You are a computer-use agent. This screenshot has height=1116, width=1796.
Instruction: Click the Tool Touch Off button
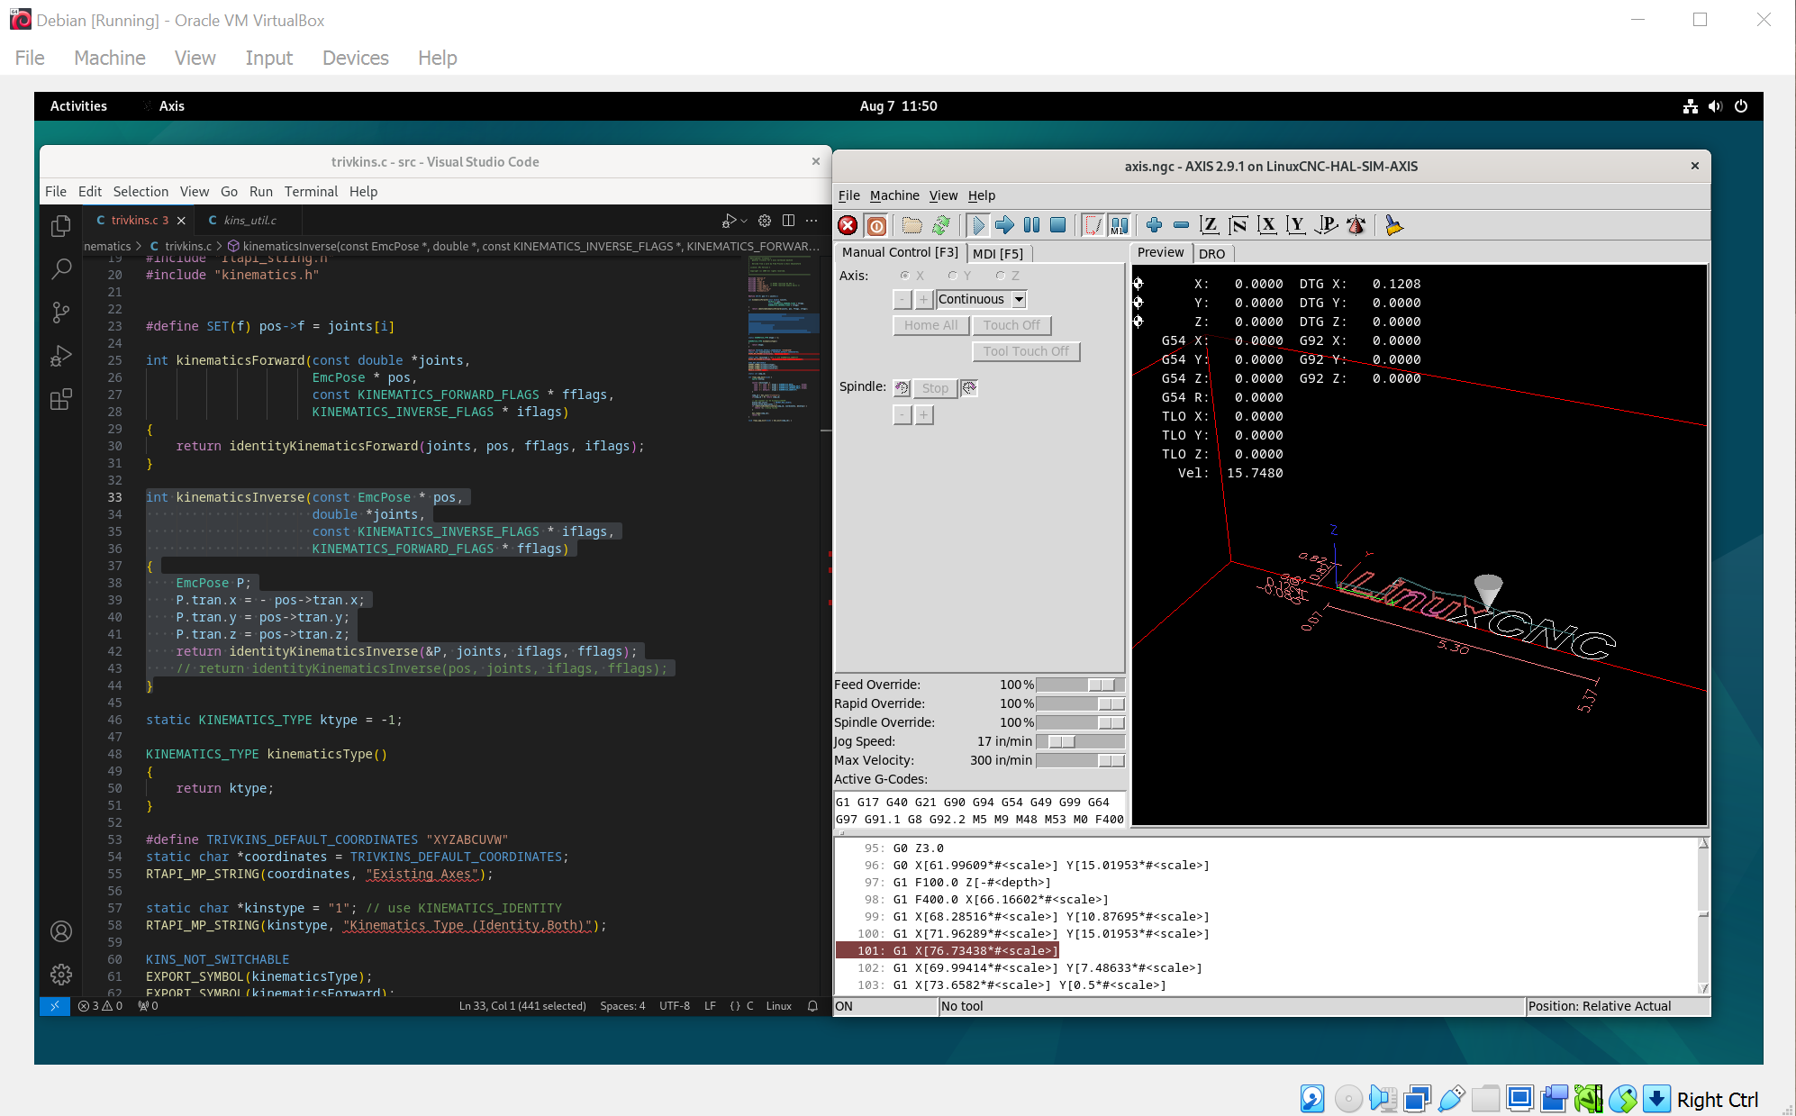coord(1026,351)
